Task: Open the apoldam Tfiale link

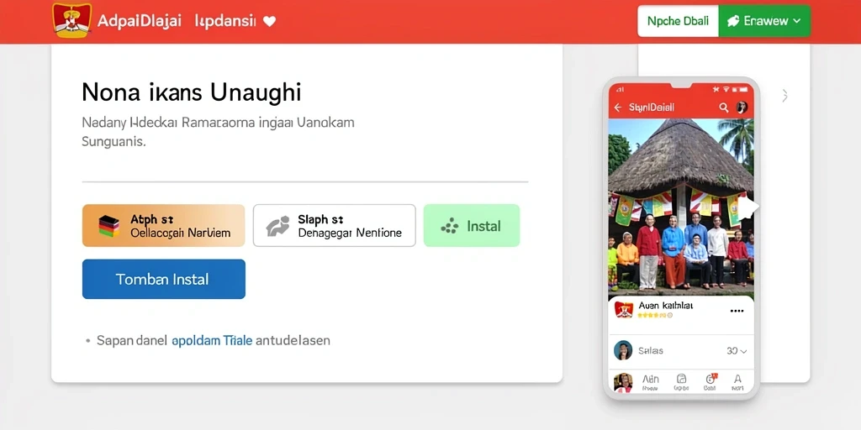Action: 212,340
